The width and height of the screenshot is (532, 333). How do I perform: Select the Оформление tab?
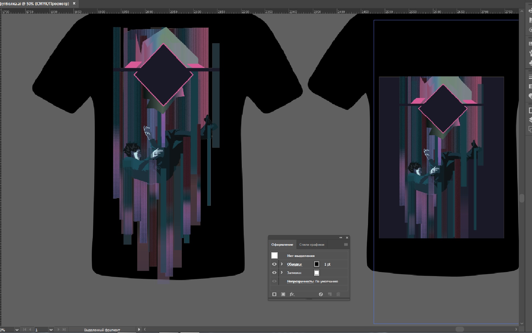(x=282, y=245)
